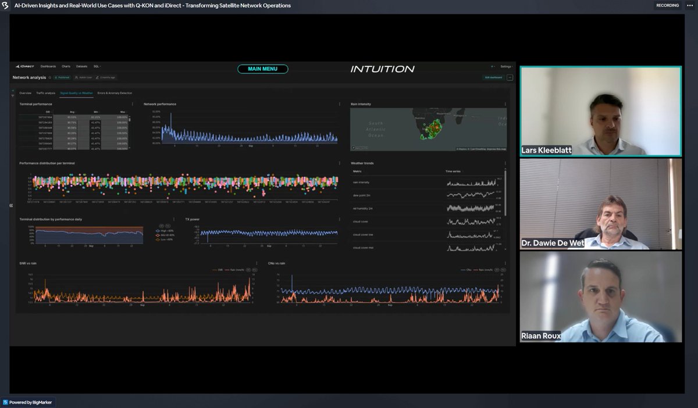Image resolution: width=698 pixels, height=408 pixels.
Task: Click the Lars Kleeblatt video tile
Action: tap(601, 111)
